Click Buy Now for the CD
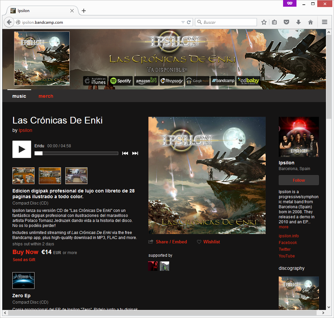Viewport: 334px width, 318px height. [x=25, y=252]
